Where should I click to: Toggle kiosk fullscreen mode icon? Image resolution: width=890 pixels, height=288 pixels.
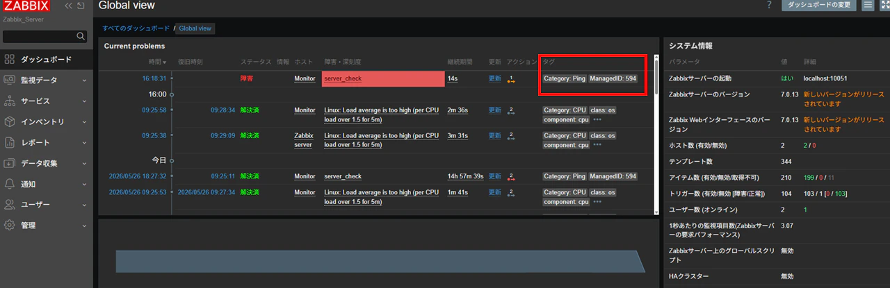pyautogui.click(x=884, y=6)
